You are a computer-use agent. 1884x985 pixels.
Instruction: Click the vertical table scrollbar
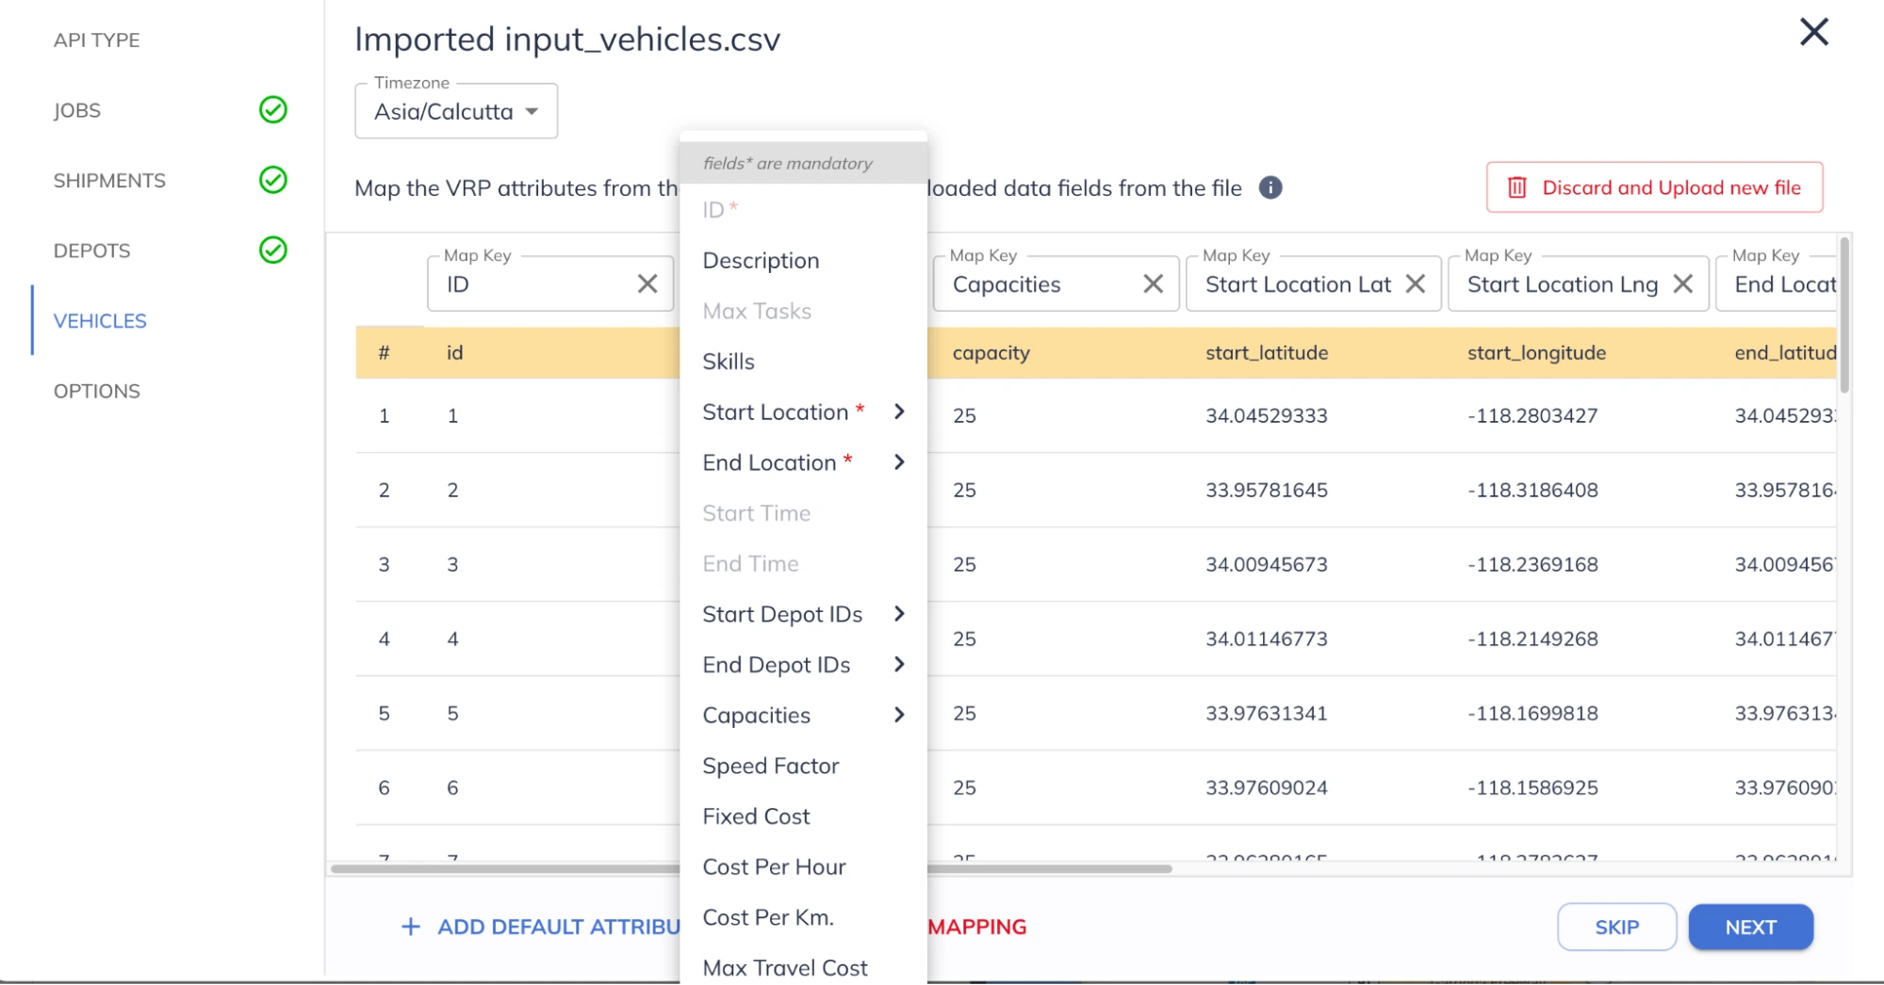tap(1844, 315)
